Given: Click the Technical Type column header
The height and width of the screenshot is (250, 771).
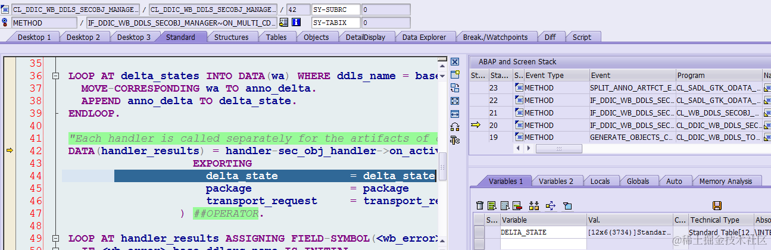Looking at the screenshot, I should coord(721,220).
